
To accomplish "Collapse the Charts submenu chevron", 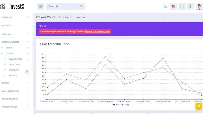I will 28,54.
